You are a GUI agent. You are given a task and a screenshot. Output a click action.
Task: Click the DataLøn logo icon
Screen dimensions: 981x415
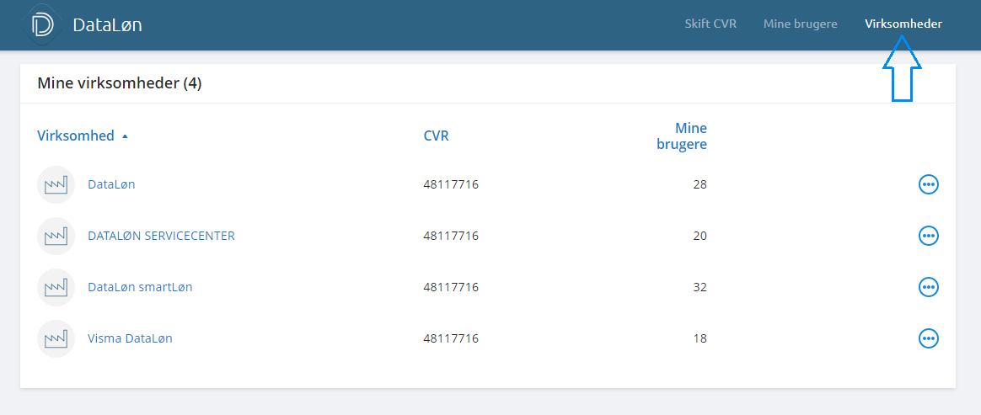(42, 24)
